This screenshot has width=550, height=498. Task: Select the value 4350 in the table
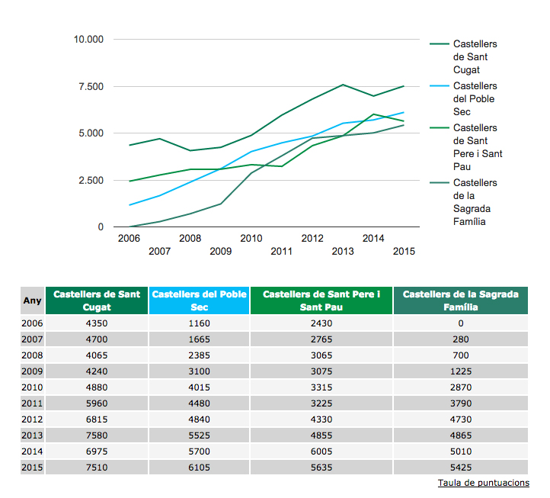(x=97, y=323)
